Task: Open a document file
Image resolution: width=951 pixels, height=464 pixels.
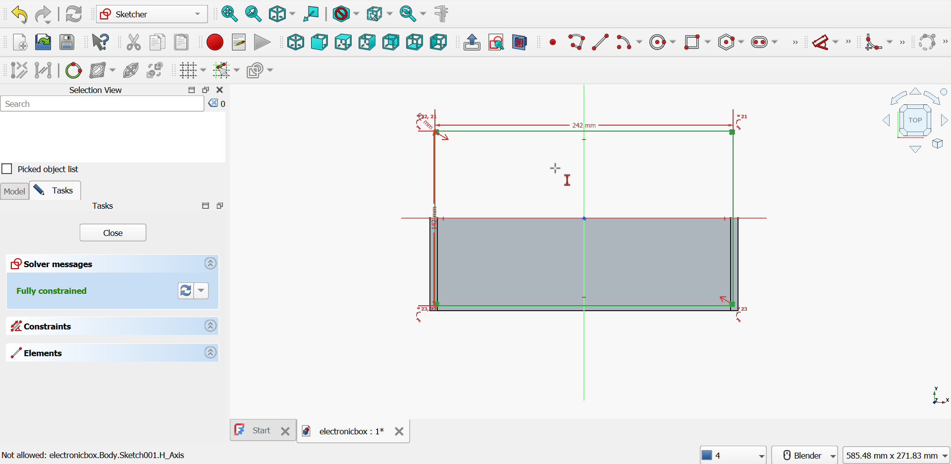Action: [x=43, y=43]
